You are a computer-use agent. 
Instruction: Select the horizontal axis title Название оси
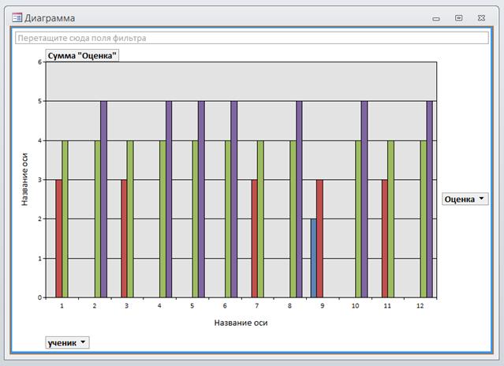tap(241, 323)
